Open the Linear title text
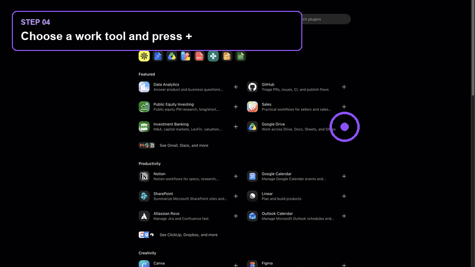This screenshot has width=475, height=267. pyautogui.click(x=267, y=194)
